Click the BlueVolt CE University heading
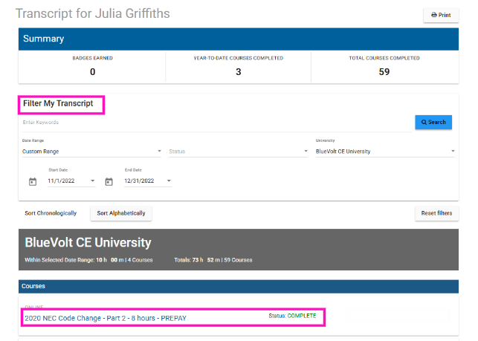 click(x=88, y=243)
